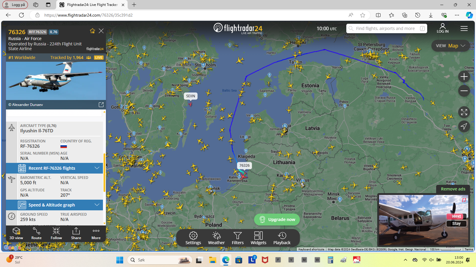The image size is (476, 267).
Task: Open Logg på profile button
Action: [x=15, y=5]
